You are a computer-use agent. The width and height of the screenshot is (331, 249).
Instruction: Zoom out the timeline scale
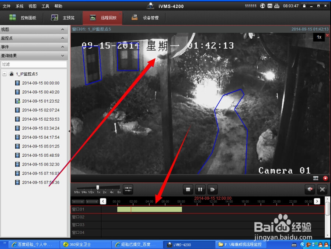click(78, 202)
